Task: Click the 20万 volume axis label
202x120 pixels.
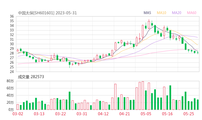Action: coord(10,103)
